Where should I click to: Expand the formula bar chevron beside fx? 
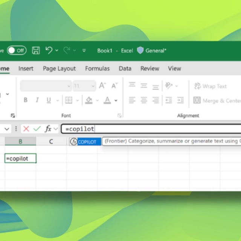pos(56,129)
